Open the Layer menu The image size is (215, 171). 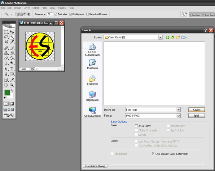tap(27, 8)
